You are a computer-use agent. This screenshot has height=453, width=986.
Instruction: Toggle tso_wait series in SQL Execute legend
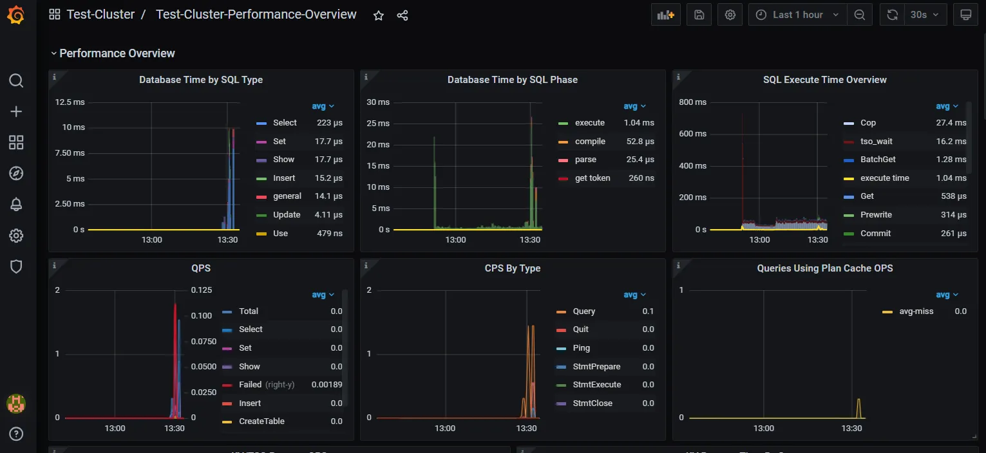point(876,142)
